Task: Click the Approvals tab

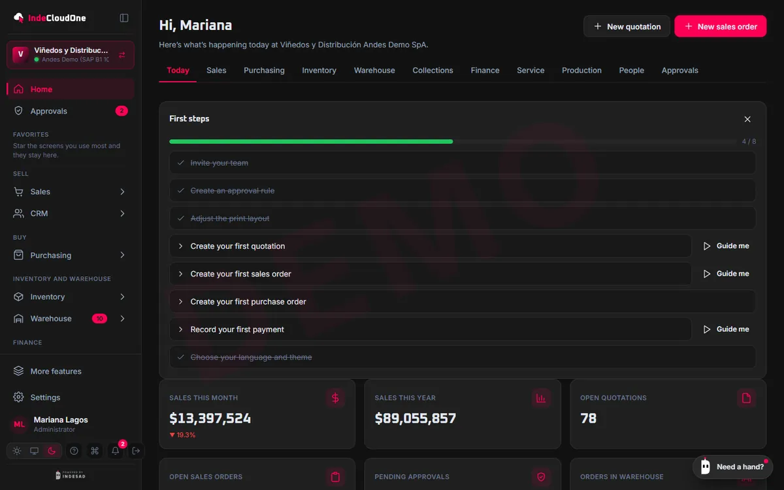Action: (679, 71)
